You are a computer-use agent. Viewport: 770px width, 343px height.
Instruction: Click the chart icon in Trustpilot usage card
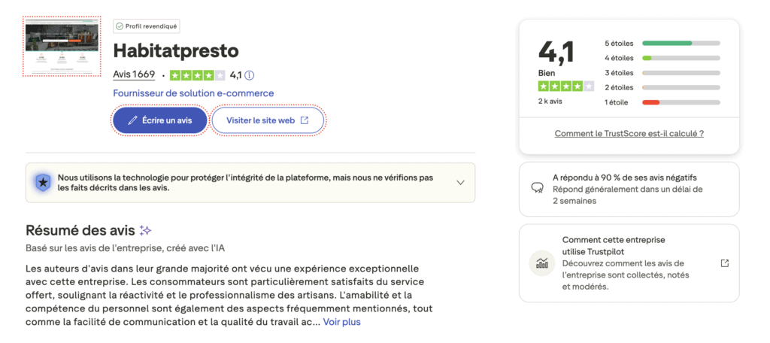pyautogui.click(x=541, y=263)
